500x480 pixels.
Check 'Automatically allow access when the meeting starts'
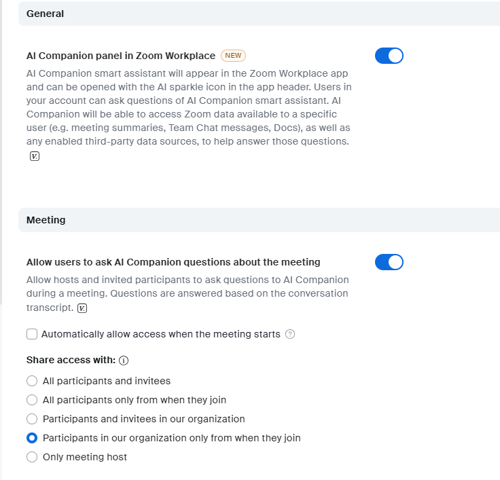pyautogui.click(x=32, y=334)
